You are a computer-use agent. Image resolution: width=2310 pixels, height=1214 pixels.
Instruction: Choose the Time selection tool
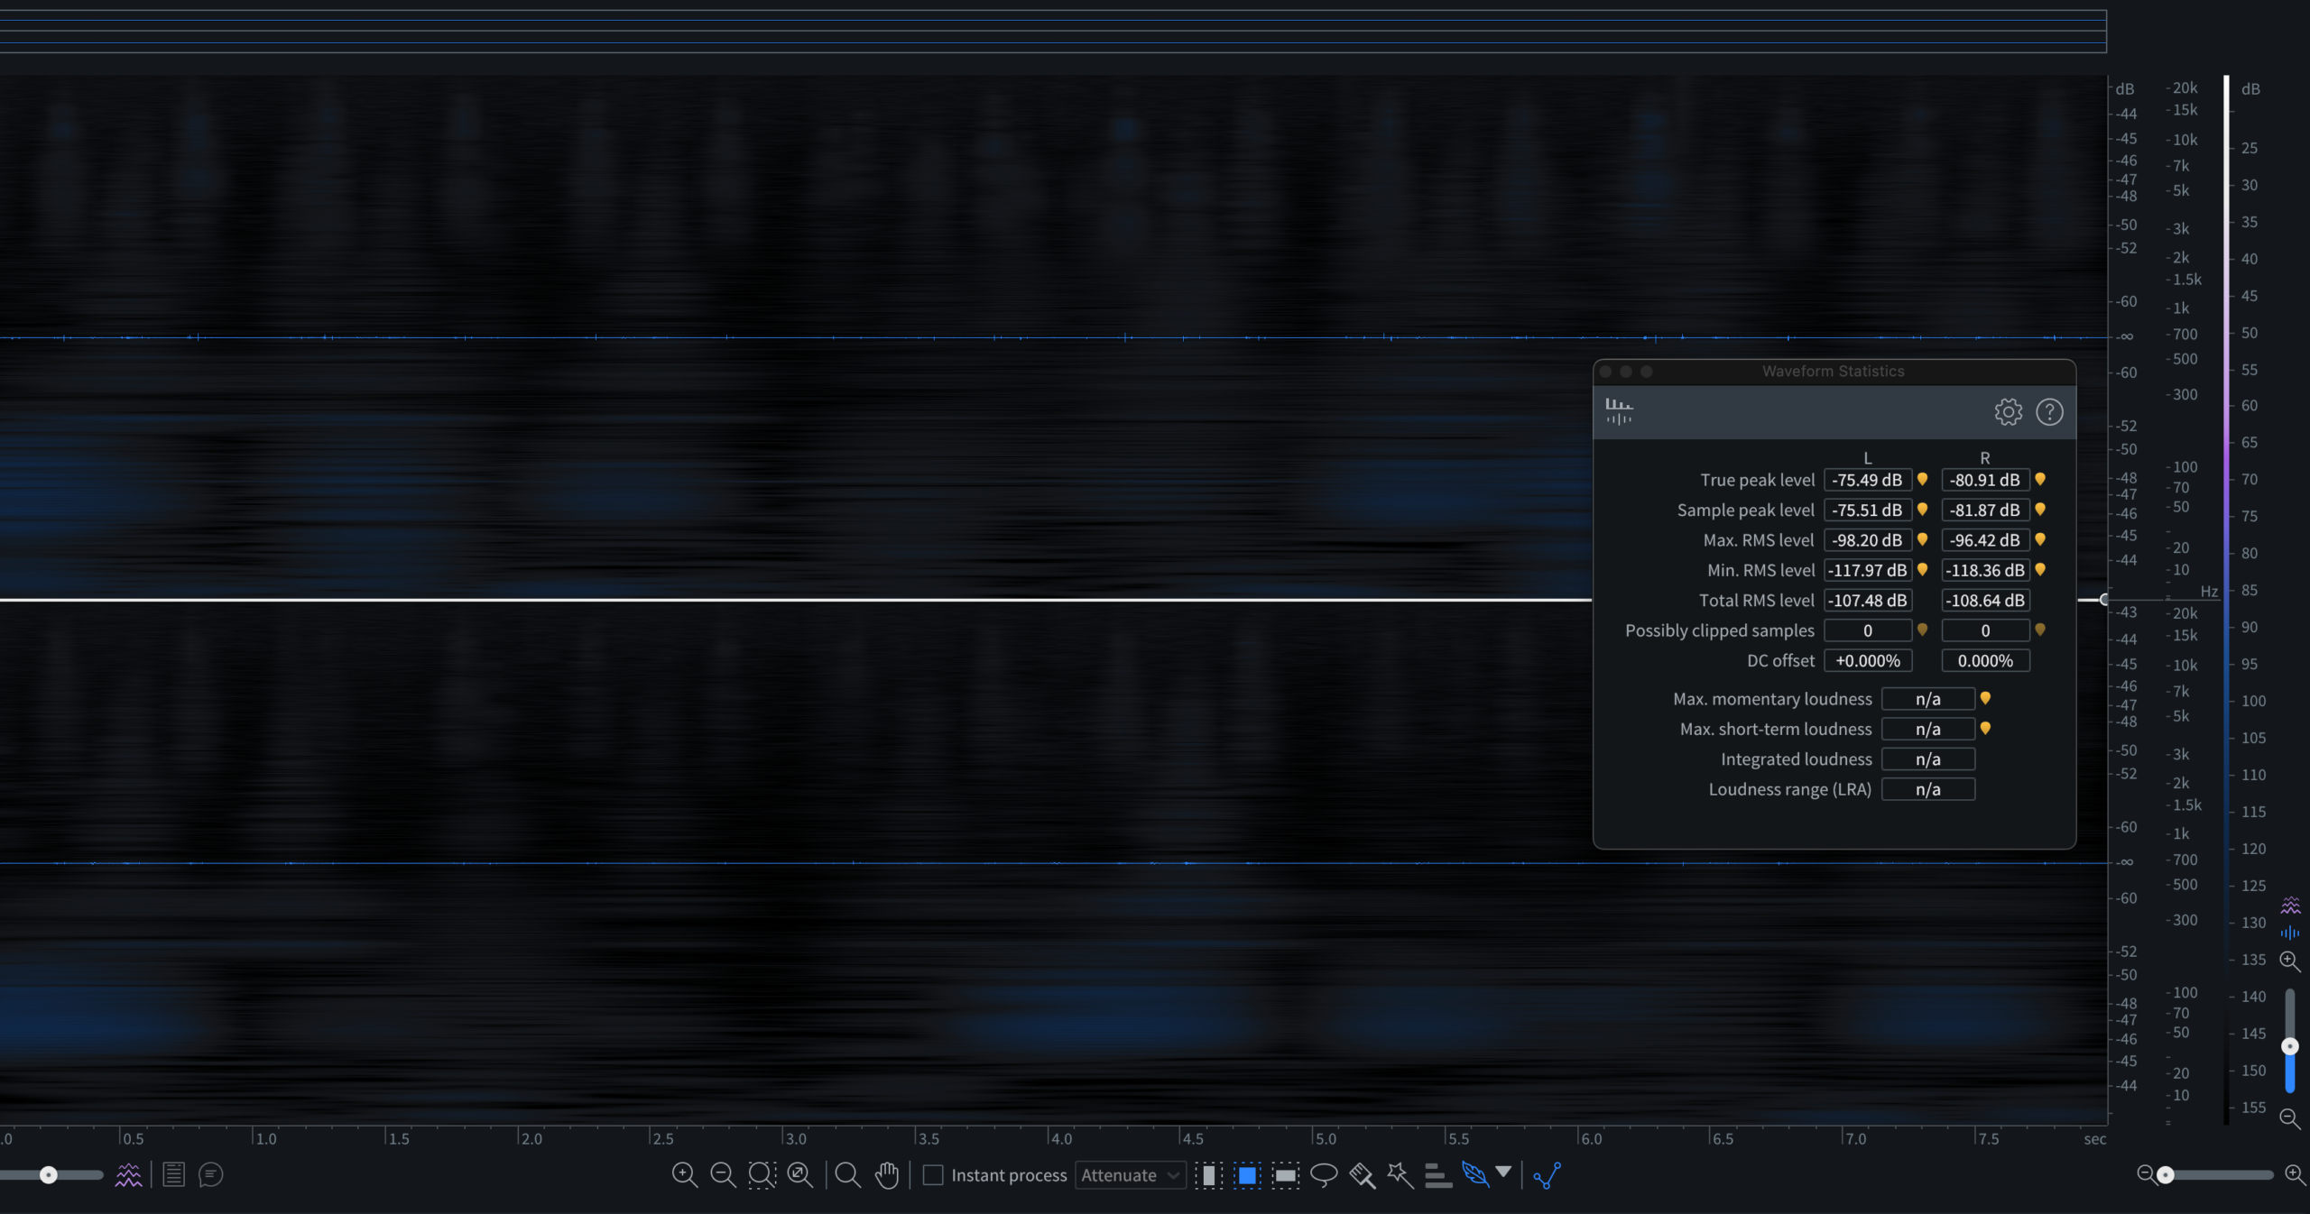(1208, 1174)
